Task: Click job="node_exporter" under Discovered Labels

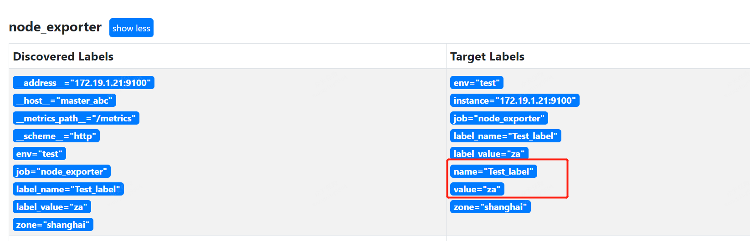Action: pyautogui.click(x=62, y=171)
